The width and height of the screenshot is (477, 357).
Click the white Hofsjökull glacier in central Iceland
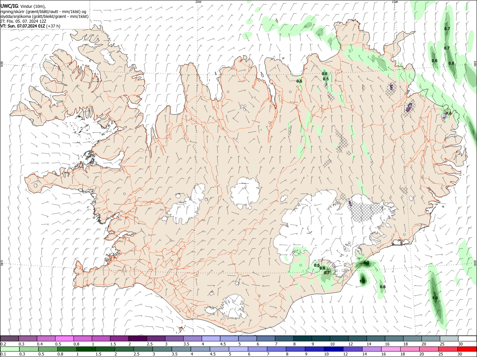point(245,192)
